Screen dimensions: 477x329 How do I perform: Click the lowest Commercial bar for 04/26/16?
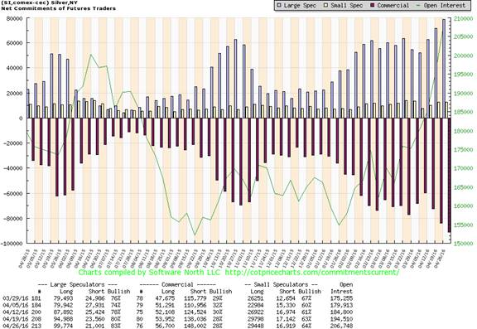[x=449, y=176]
